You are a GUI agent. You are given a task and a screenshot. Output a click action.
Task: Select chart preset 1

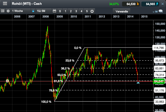[x=65, y=11]
